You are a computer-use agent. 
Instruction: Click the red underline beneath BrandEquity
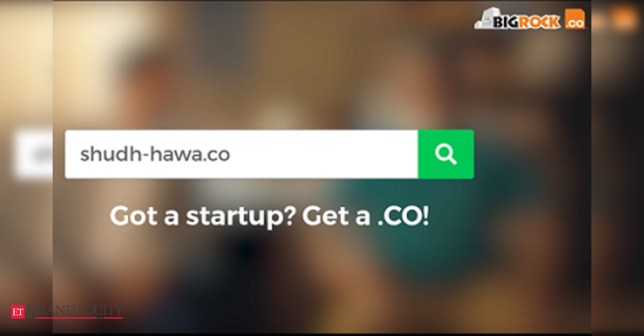point(74,318)
